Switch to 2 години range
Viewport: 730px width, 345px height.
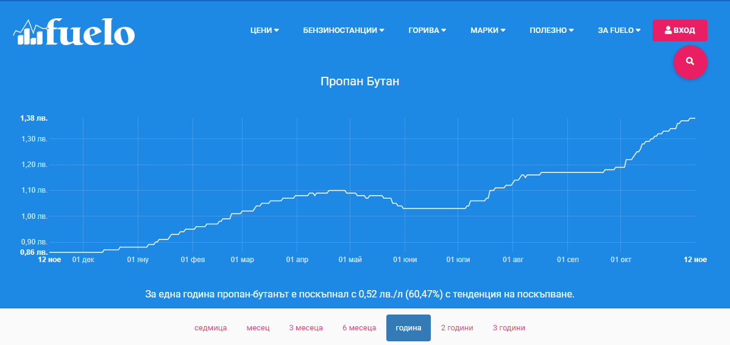tap(457, 328)
